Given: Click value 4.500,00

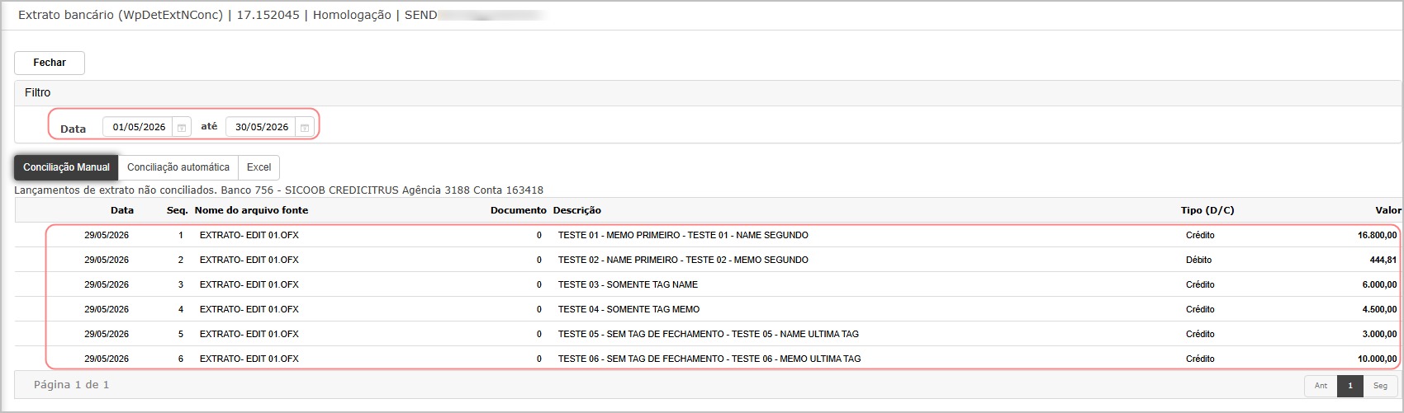Looking at the screenshot, I should [x=1379, y=309].
